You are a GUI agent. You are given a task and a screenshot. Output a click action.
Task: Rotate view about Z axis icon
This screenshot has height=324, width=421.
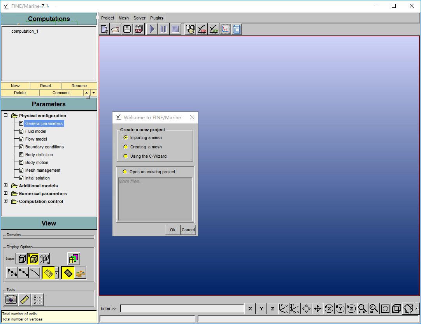click(x=351, y=308)
